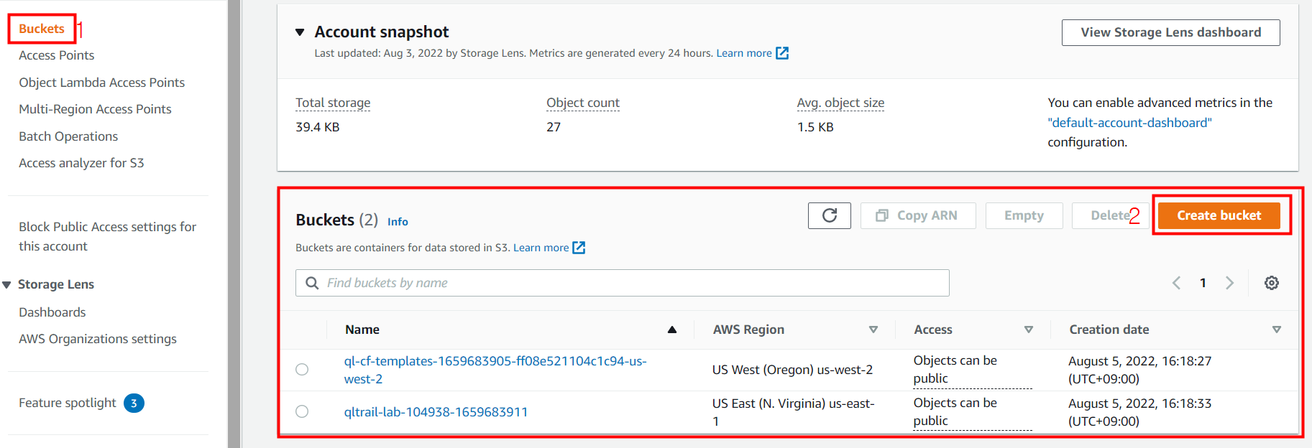This screenshot has height=448, width=1312.
Task: Go to next page of buckets
Action: click(1230, 283)
